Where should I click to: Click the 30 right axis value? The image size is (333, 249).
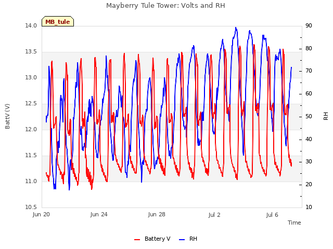tap(309, 162)
